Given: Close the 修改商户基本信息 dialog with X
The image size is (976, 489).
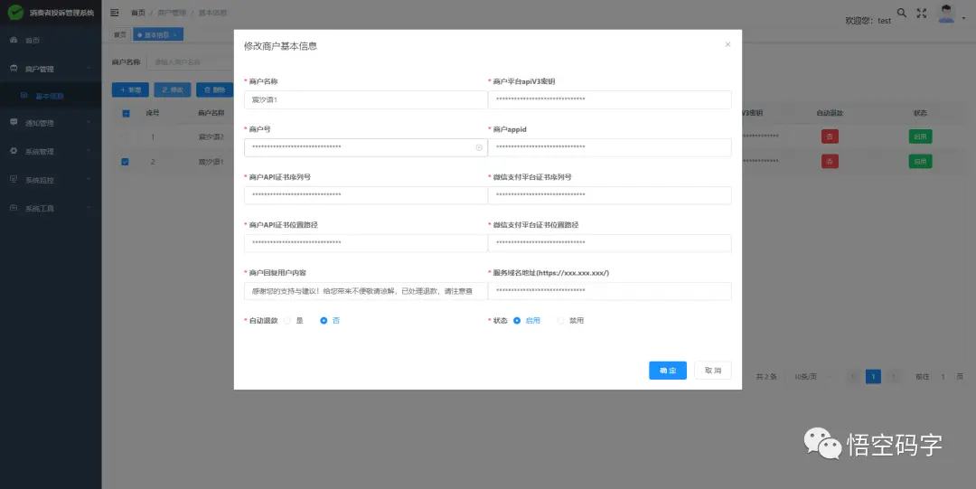Looking at the screenshot, I should point(727,44).
